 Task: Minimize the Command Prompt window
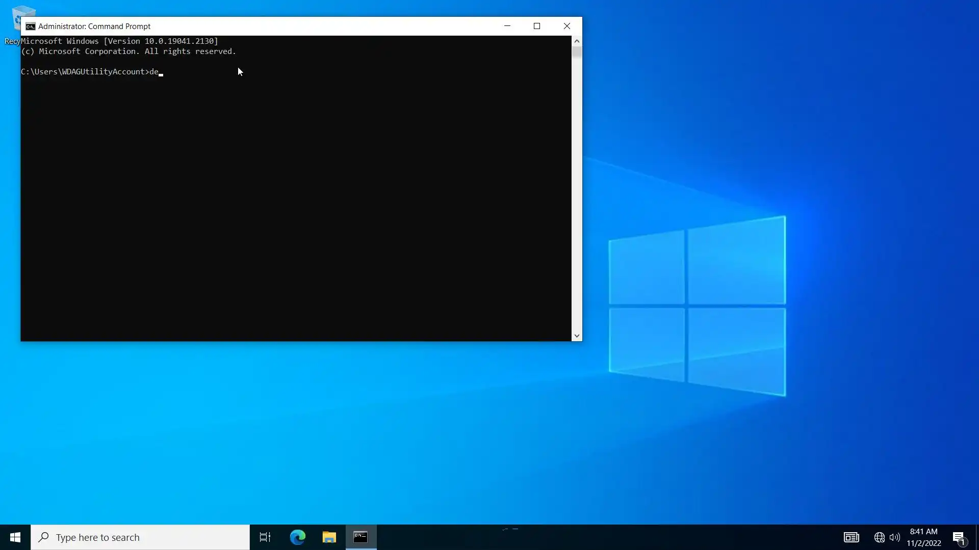pyautogui.click(x=507, y=26)
